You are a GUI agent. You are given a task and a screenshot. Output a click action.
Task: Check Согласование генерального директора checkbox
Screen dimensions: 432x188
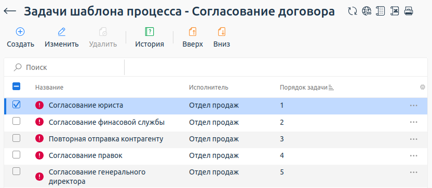coord(17,171)
